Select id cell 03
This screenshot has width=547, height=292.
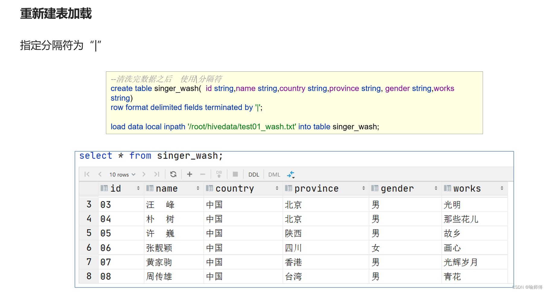pos(121,205)
